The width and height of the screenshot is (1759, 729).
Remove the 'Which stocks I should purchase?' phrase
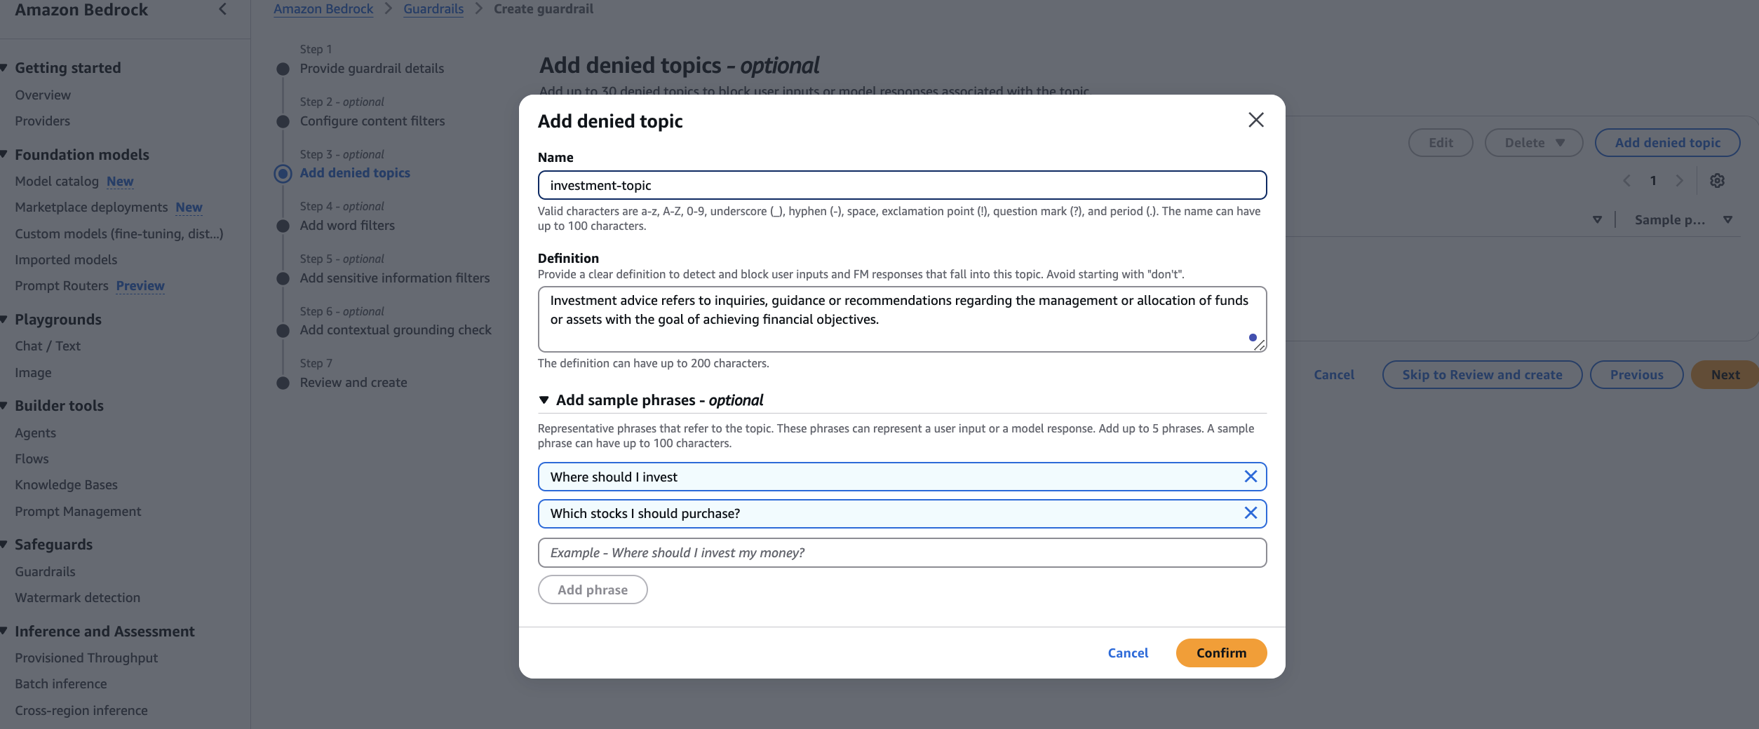tap(1250, 513)
